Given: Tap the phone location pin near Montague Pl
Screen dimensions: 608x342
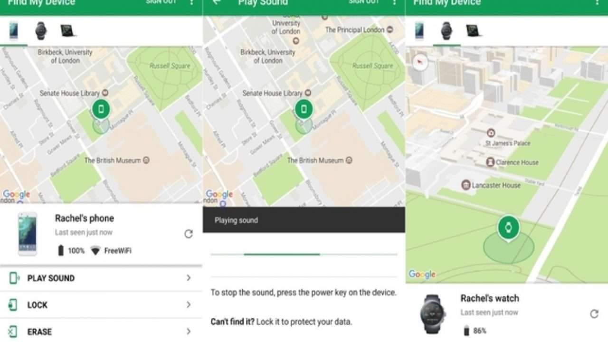Looking at the screenshot, I should (101, 109).
